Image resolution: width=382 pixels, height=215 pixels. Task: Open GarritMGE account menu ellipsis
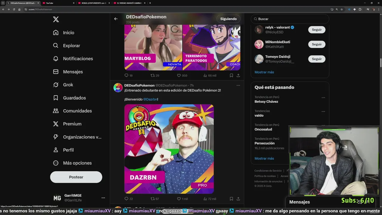pyautogui.click(x=103, y=198)
